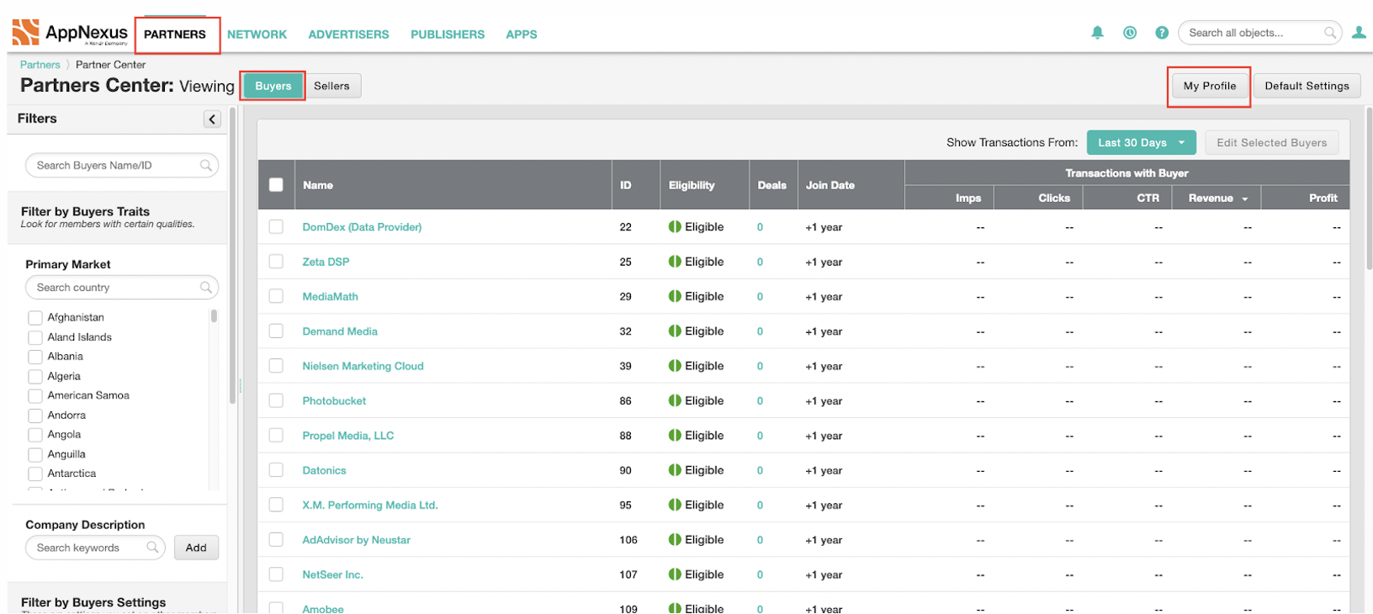Open the Nielsen Marketing Cloud link
Image resolution: width=1373 pixels, height=614 pixels.
click(x=363, y=366)
